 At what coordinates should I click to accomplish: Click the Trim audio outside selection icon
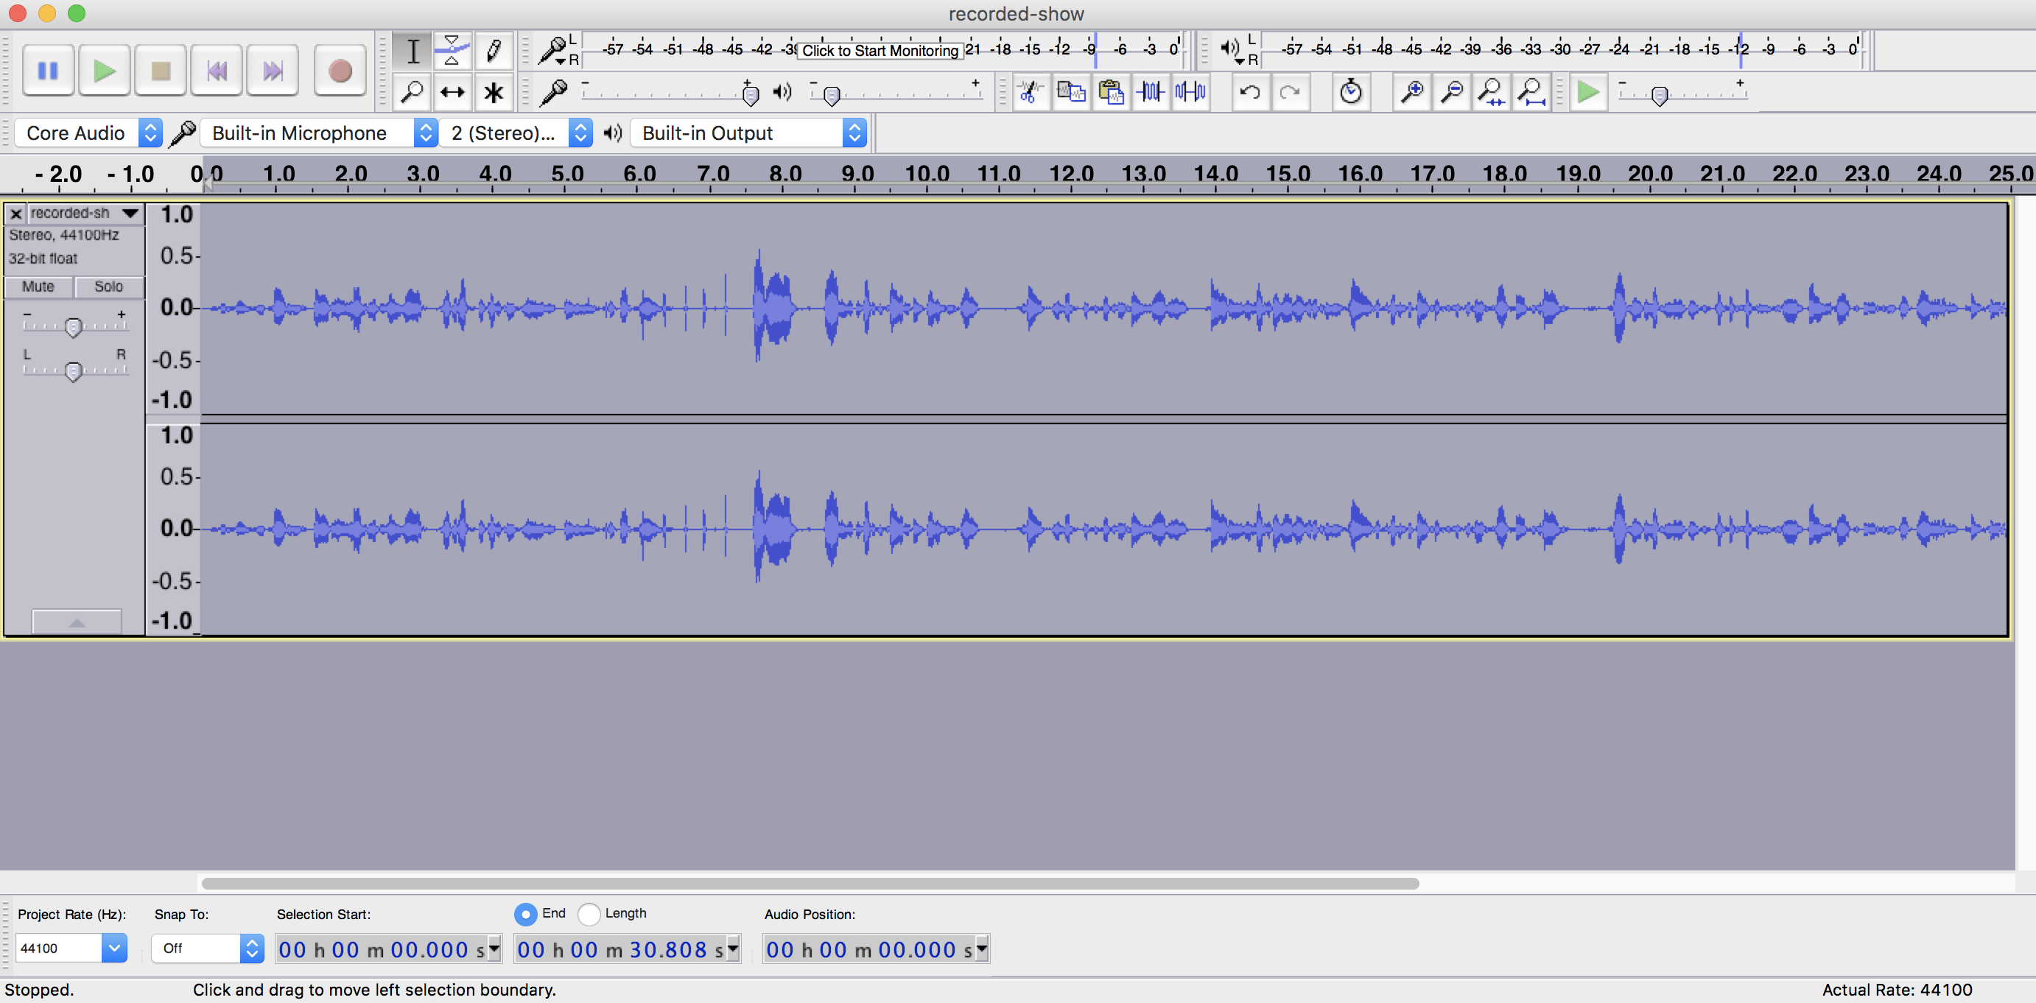(1151, 92)
